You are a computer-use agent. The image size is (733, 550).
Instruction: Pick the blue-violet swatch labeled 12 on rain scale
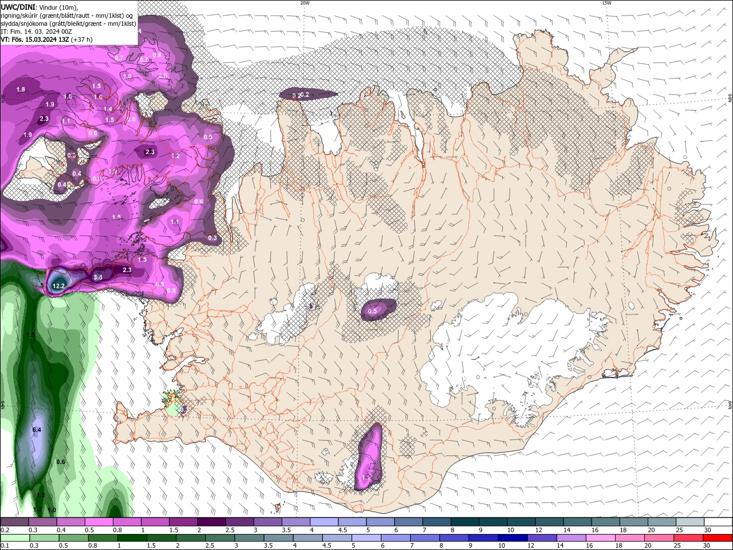pos(541,537)
